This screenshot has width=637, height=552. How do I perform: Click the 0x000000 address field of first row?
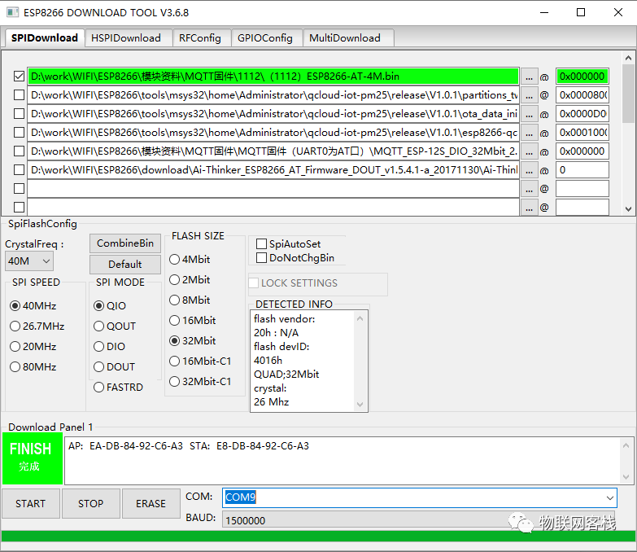tap(582, 77)
